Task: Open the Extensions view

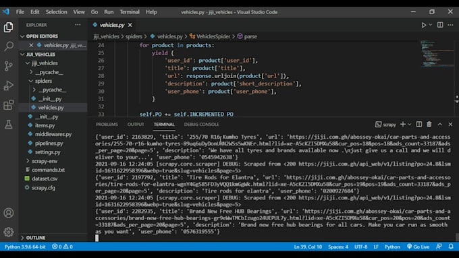Action: pyautogui.click(x=9, y=105)
